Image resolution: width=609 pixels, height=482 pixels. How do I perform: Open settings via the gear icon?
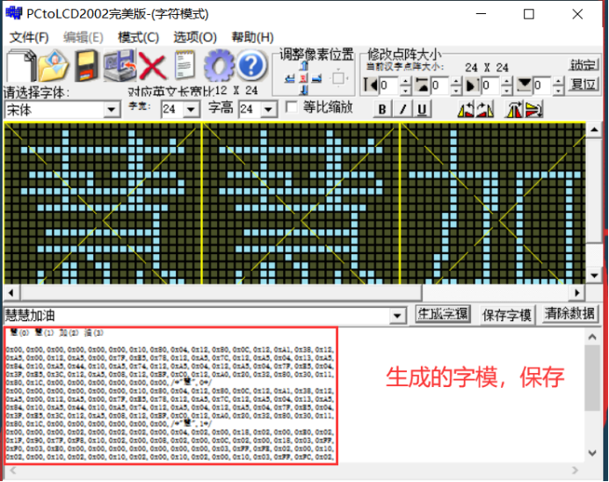tap(219, 65)
